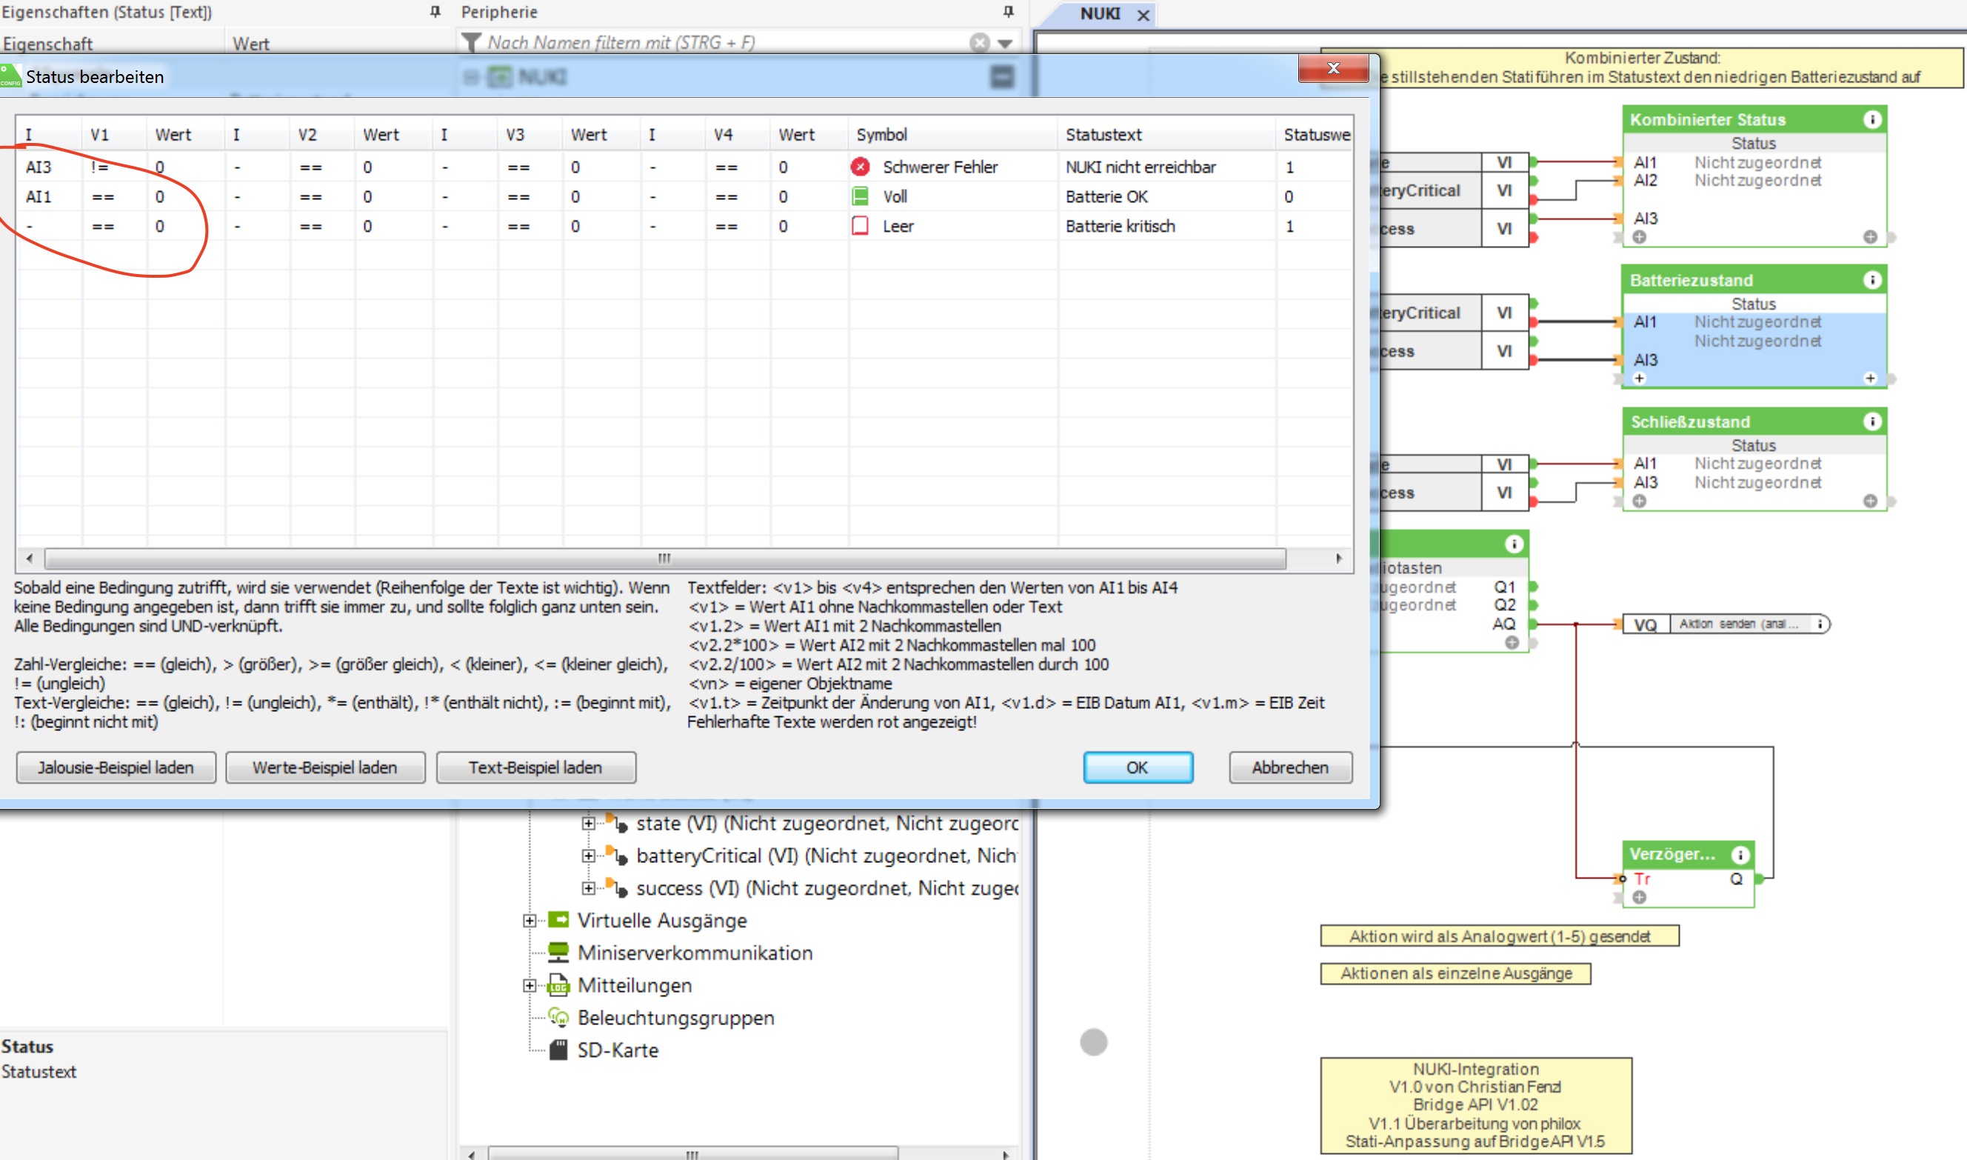Click Werte-Beispiel laden button
This screenshot has width=1967, height=1160.
coord(325,767)
